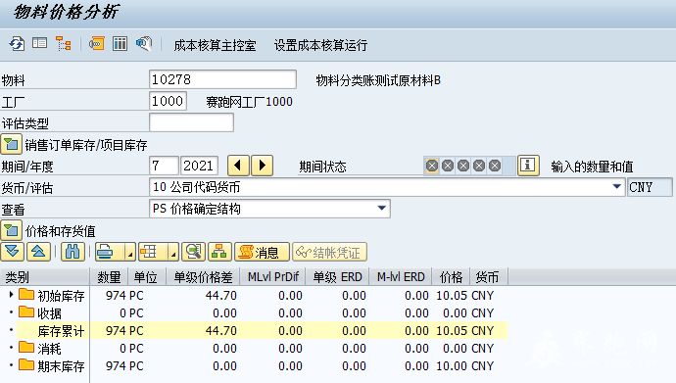Select the 期末库存 row

[254, 366]
